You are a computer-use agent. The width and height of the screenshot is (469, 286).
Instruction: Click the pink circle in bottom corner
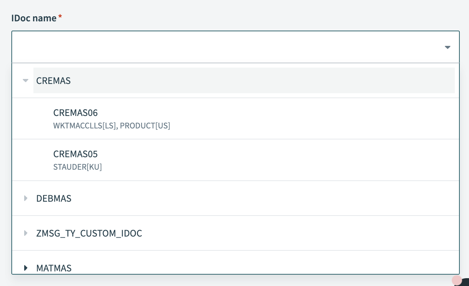(457, 280)
